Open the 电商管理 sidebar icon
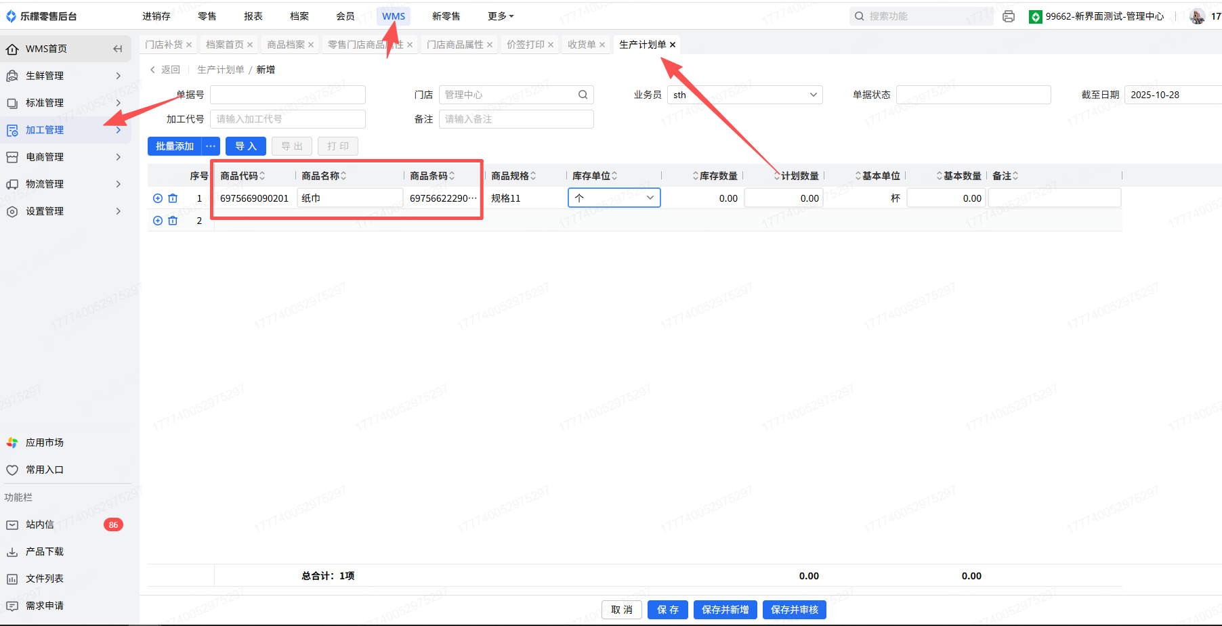1222x626 pixels. 12,157
